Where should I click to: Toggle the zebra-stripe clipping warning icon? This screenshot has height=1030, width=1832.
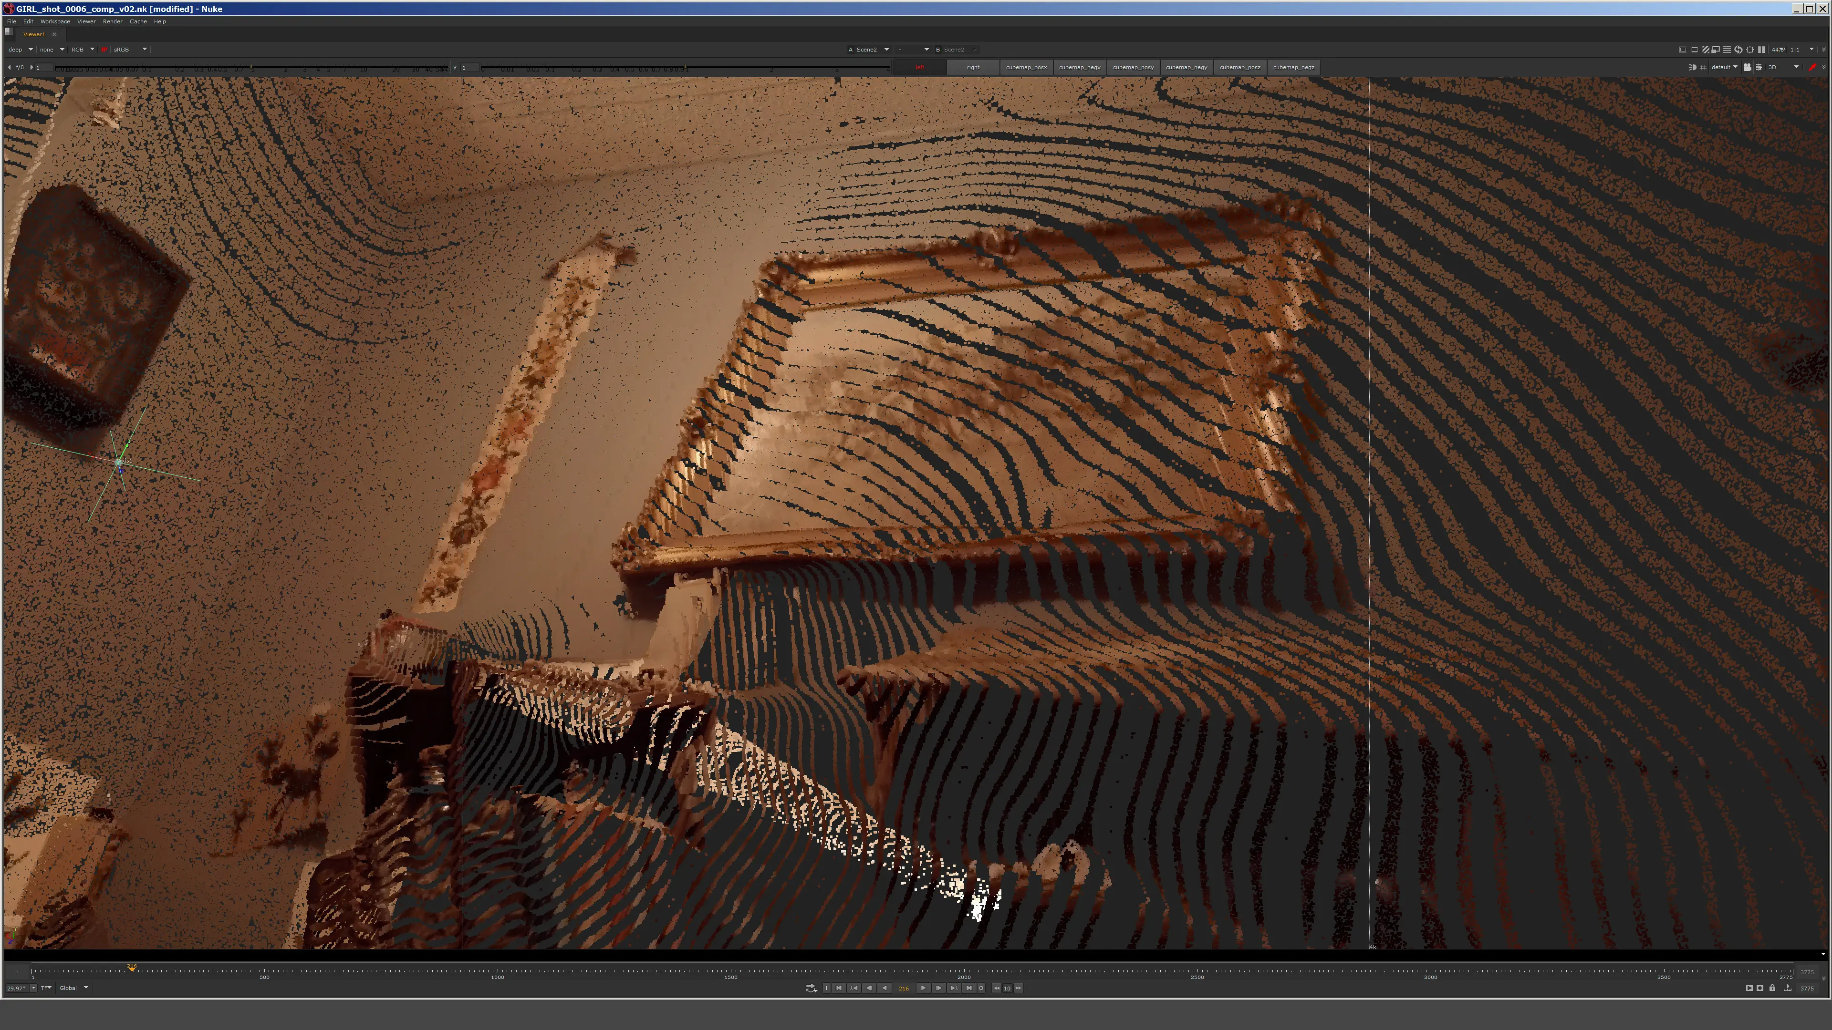point(1706,50)
